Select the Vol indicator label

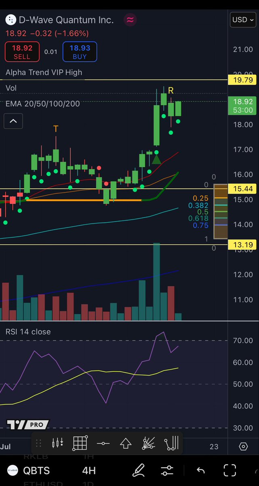coord(11,88)
